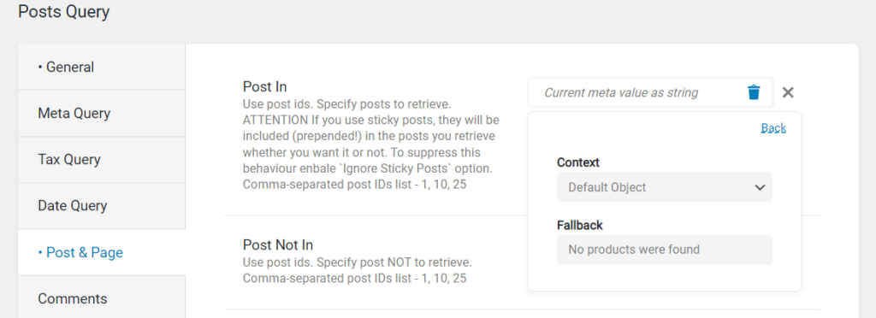This screenshot has width=876, height=318.
Task: Focus the Fallback input field
Action: pos(664,250)
